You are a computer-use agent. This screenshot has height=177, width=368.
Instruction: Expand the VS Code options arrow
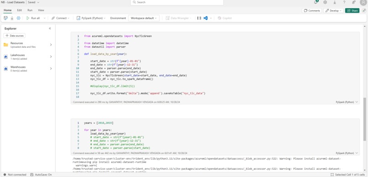click(211, 18)
